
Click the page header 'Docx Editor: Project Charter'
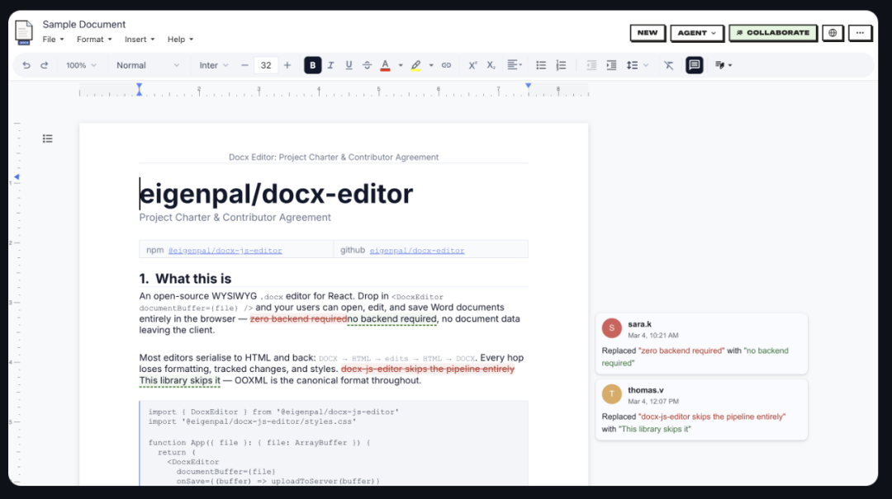click(334, 157)
